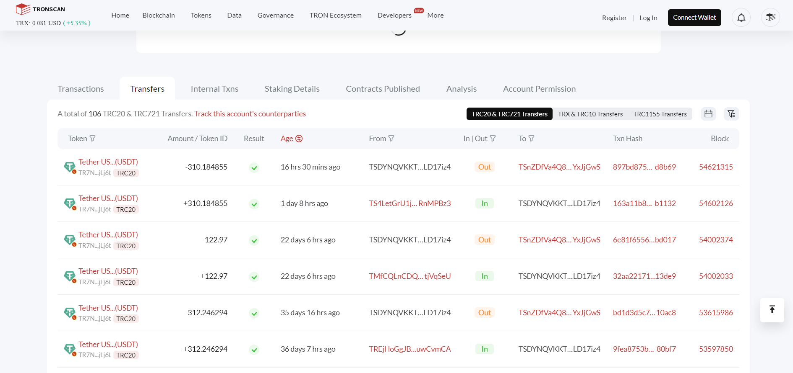The height and width of the screenshot is (373, 793).
Task: Open the Tokens menu
Action: click(201, 15)
